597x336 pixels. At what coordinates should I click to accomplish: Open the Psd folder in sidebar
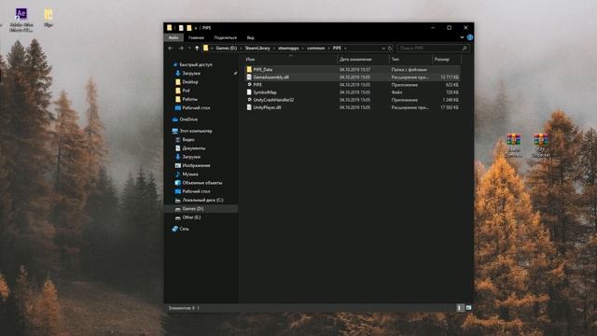pyautogui.click(x=186, y=91)
